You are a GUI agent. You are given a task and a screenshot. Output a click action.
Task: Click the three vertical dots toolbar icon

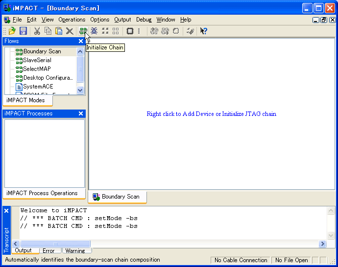pyautogui.click(x=139, y=31)
